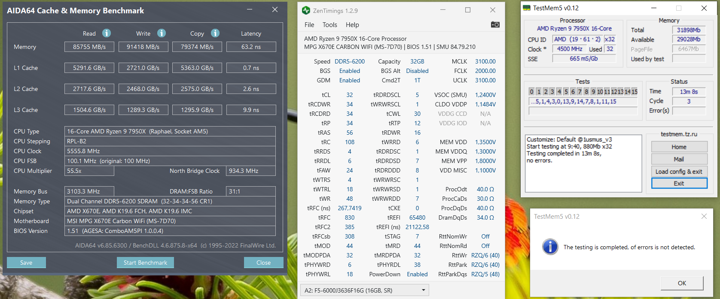Image resolution: width=720 pixels, height=299 pixels.
Task: Click the DRAM:FSB Ratio field 31:1
Action: click(251, 191)
